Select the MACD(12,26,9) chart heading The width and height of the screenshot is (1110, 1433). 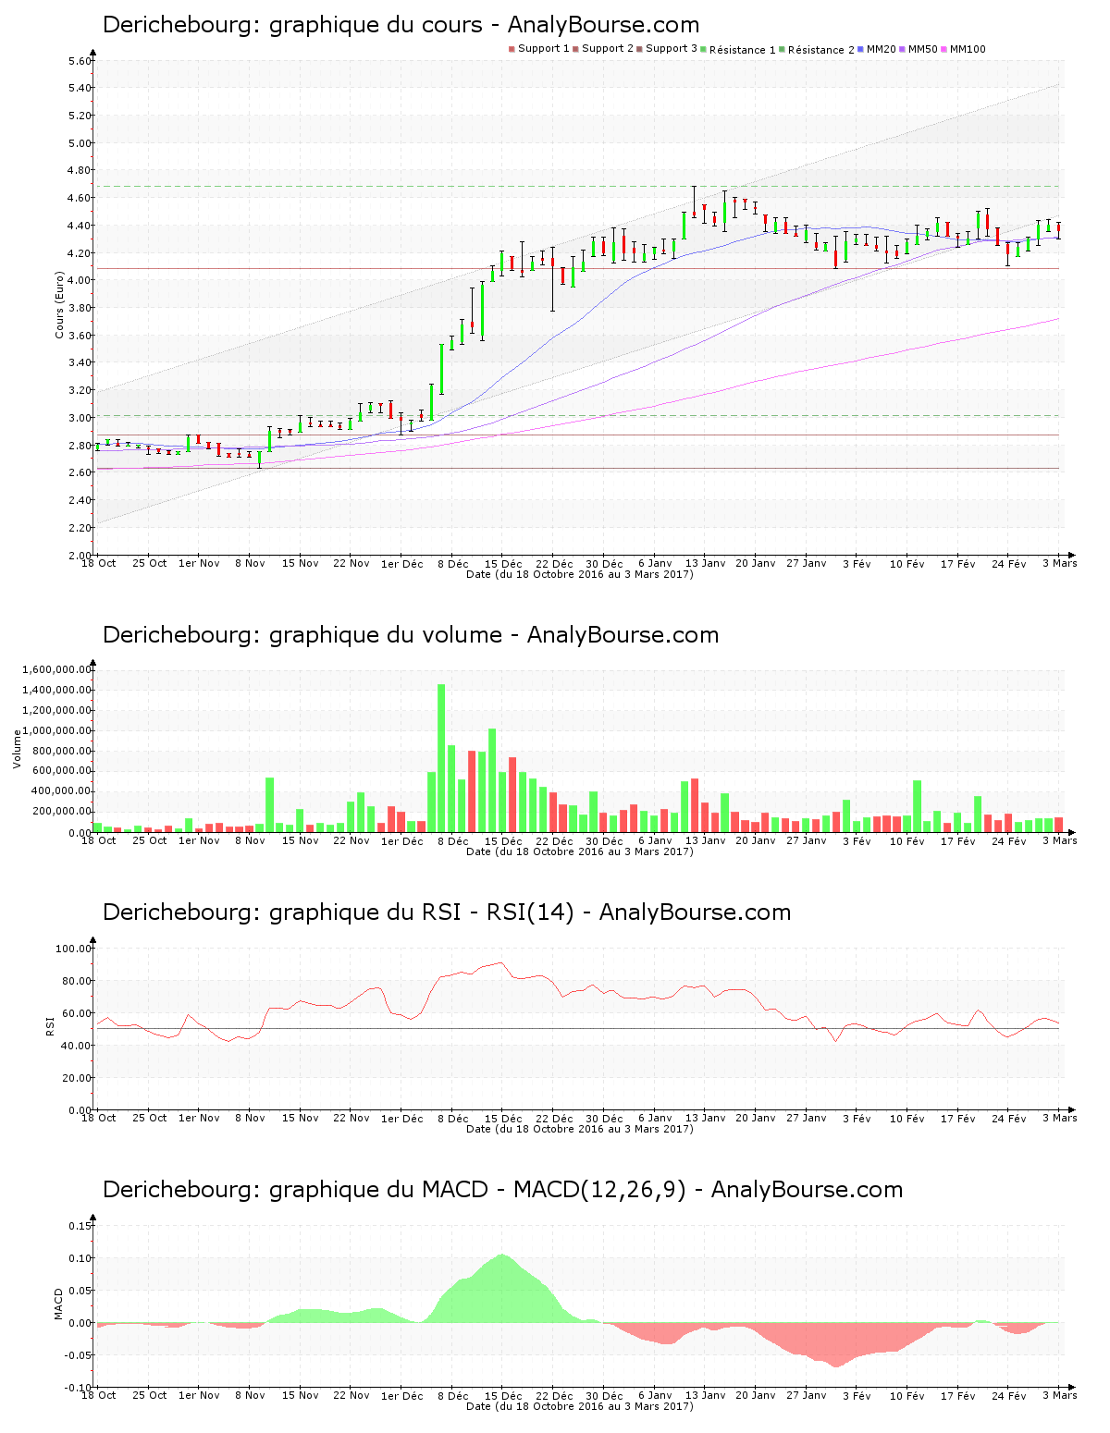tap(502, 1190)
